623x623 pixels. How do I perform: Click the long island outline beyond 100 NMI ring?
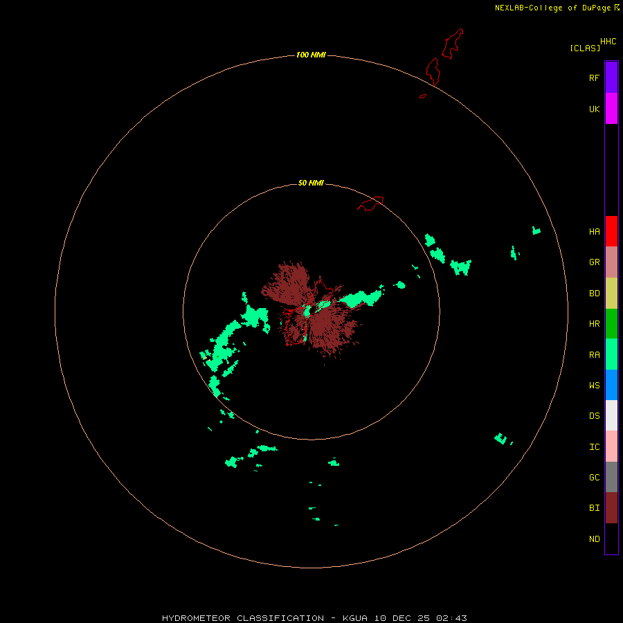453,44
